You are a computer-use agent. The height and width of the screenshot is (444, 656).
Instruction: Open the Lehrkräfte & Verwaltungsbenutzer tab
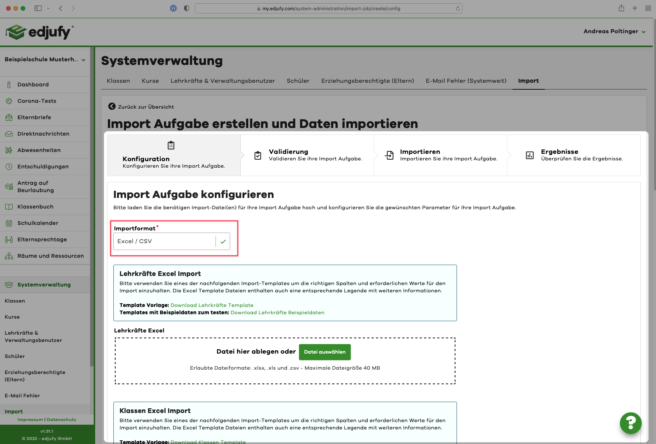click(x=222, y=81)
